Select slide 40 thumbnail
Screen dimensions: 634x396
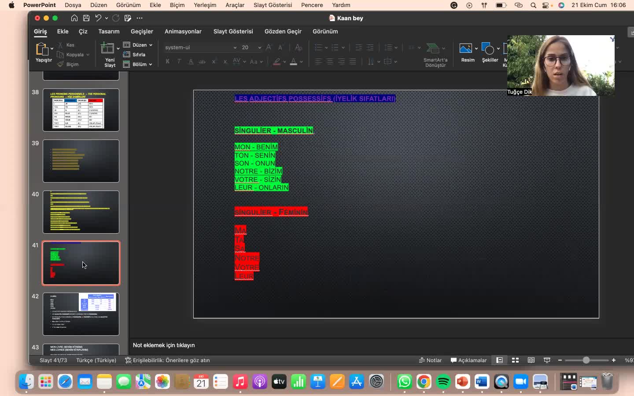[81, 212]
